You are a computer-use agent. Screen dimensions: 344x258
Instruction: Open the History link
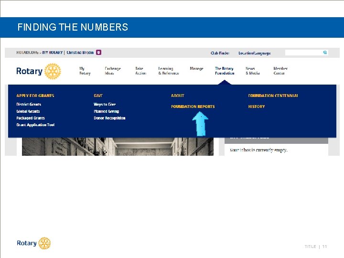coord(257,107)
